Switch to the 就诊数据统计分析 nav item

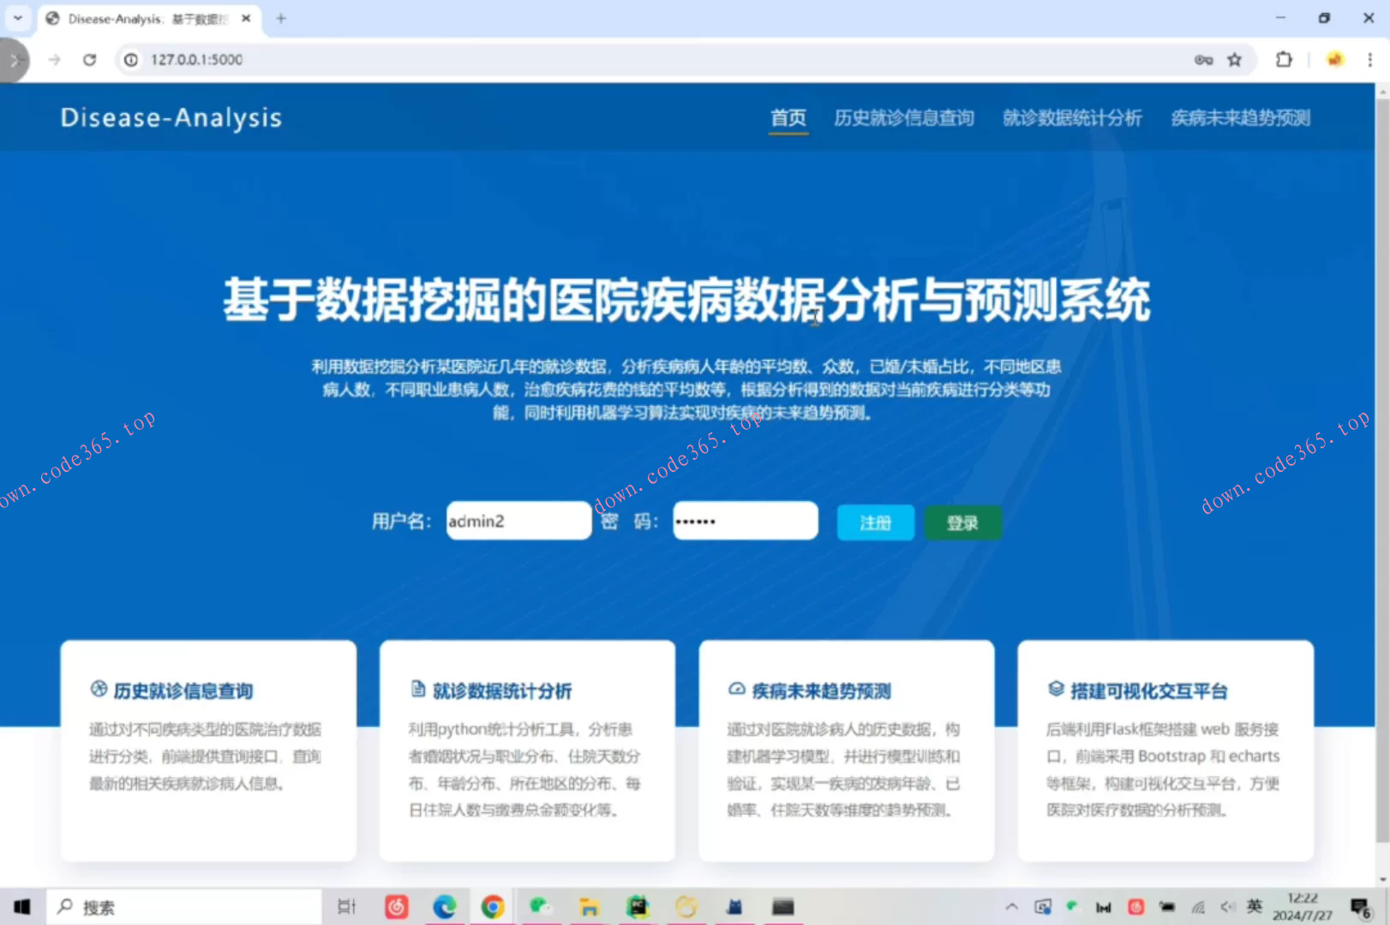pos(1072,117)
